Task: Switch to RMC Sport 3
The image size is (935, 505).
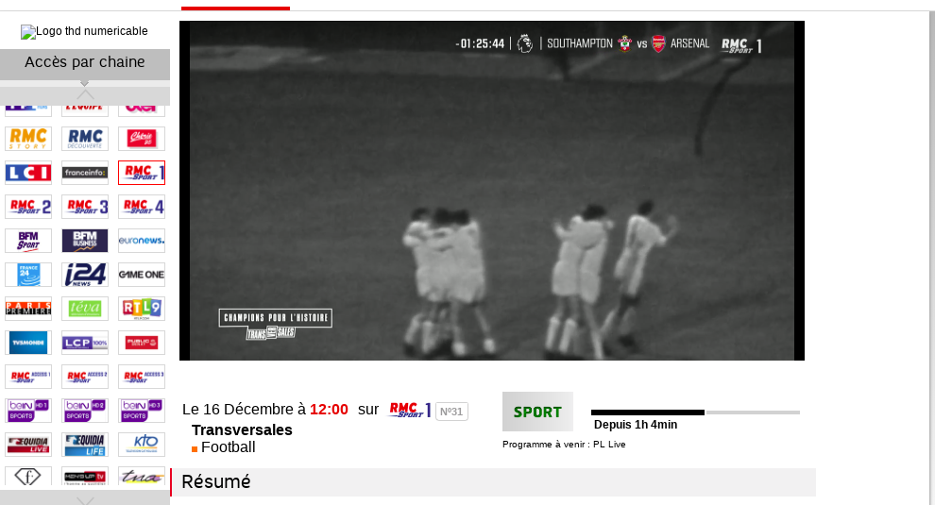Action: (85, 207)
